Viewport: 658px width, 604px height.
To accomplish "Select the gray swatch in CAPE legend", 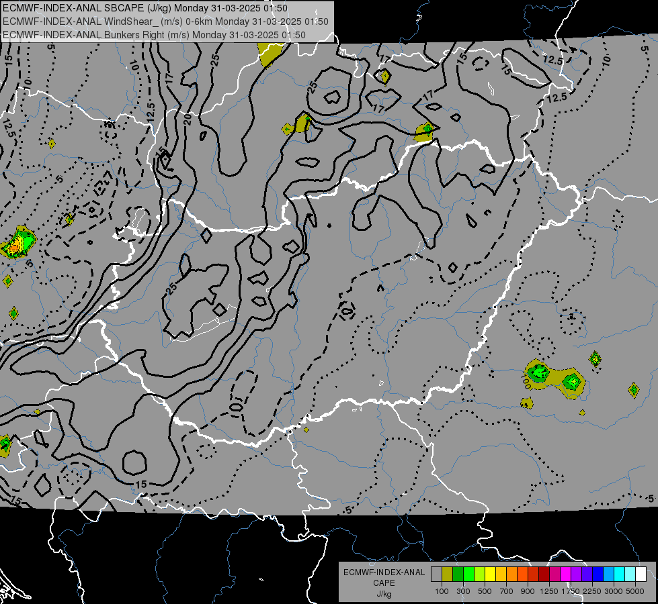I will (x=436, y=574).
